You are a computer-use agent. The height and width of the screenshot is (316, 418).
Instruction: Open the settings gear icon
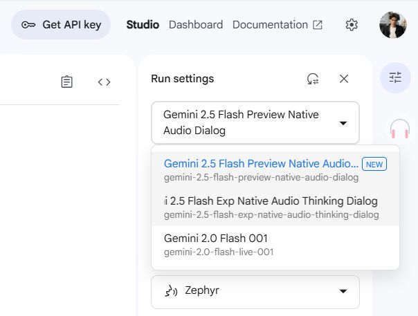click(352, 25)
